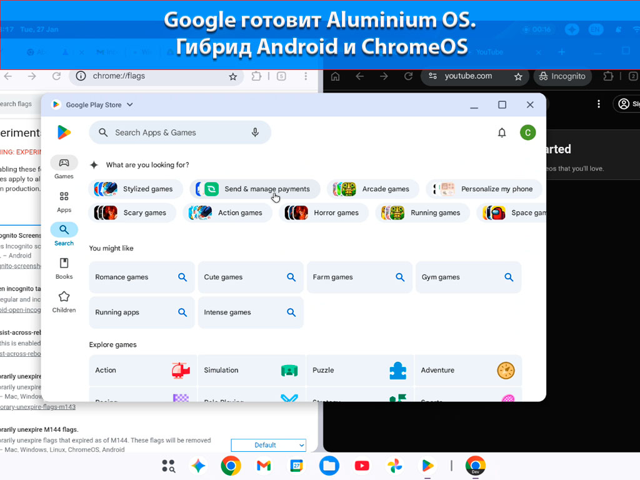640x480 pixels.
Task: Expand the Google Play Store title dropdown
Action: pyautogui.click(x=130, y=105)
